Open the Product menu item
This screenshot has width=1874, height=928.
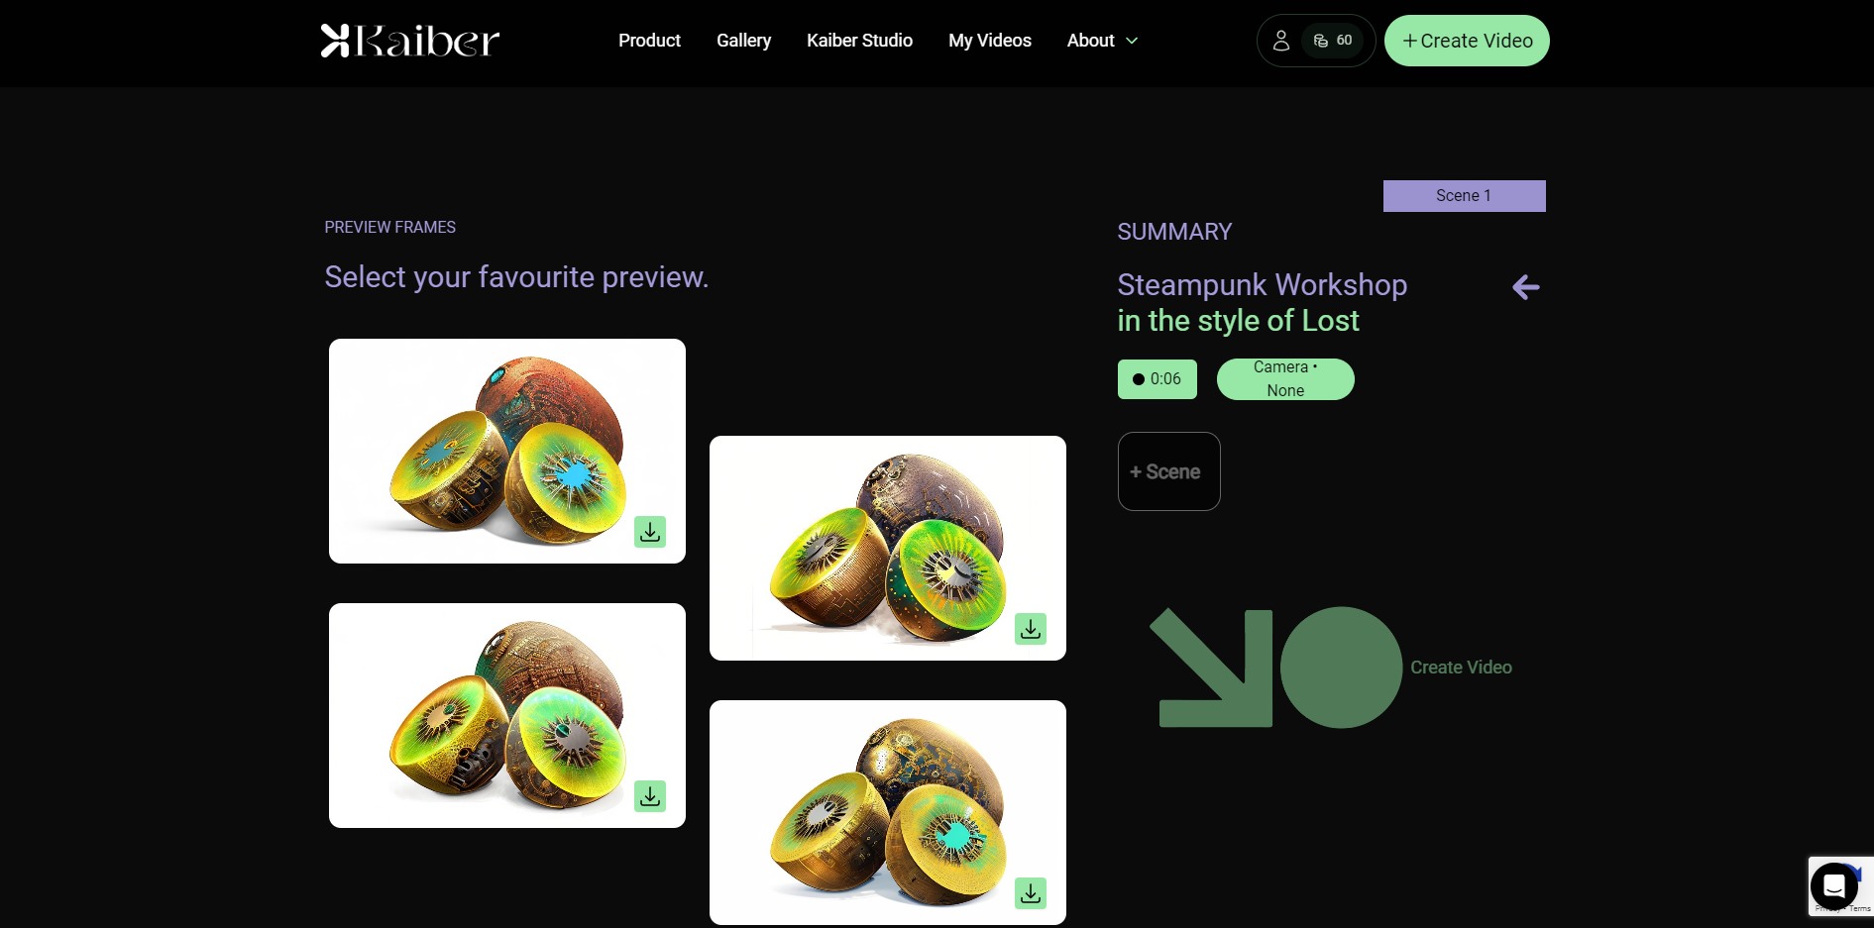pos(649,41)
